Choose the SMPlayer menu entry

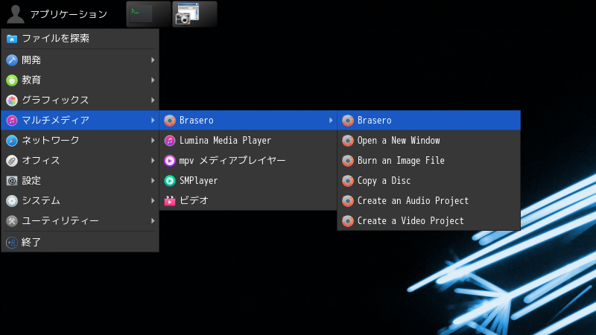pos(248,181)
